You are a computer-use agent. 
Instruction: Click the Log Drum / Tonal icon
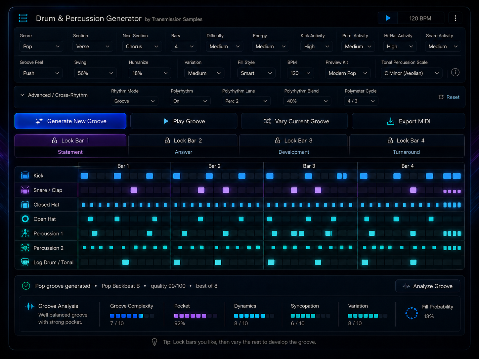pos(25,262)
